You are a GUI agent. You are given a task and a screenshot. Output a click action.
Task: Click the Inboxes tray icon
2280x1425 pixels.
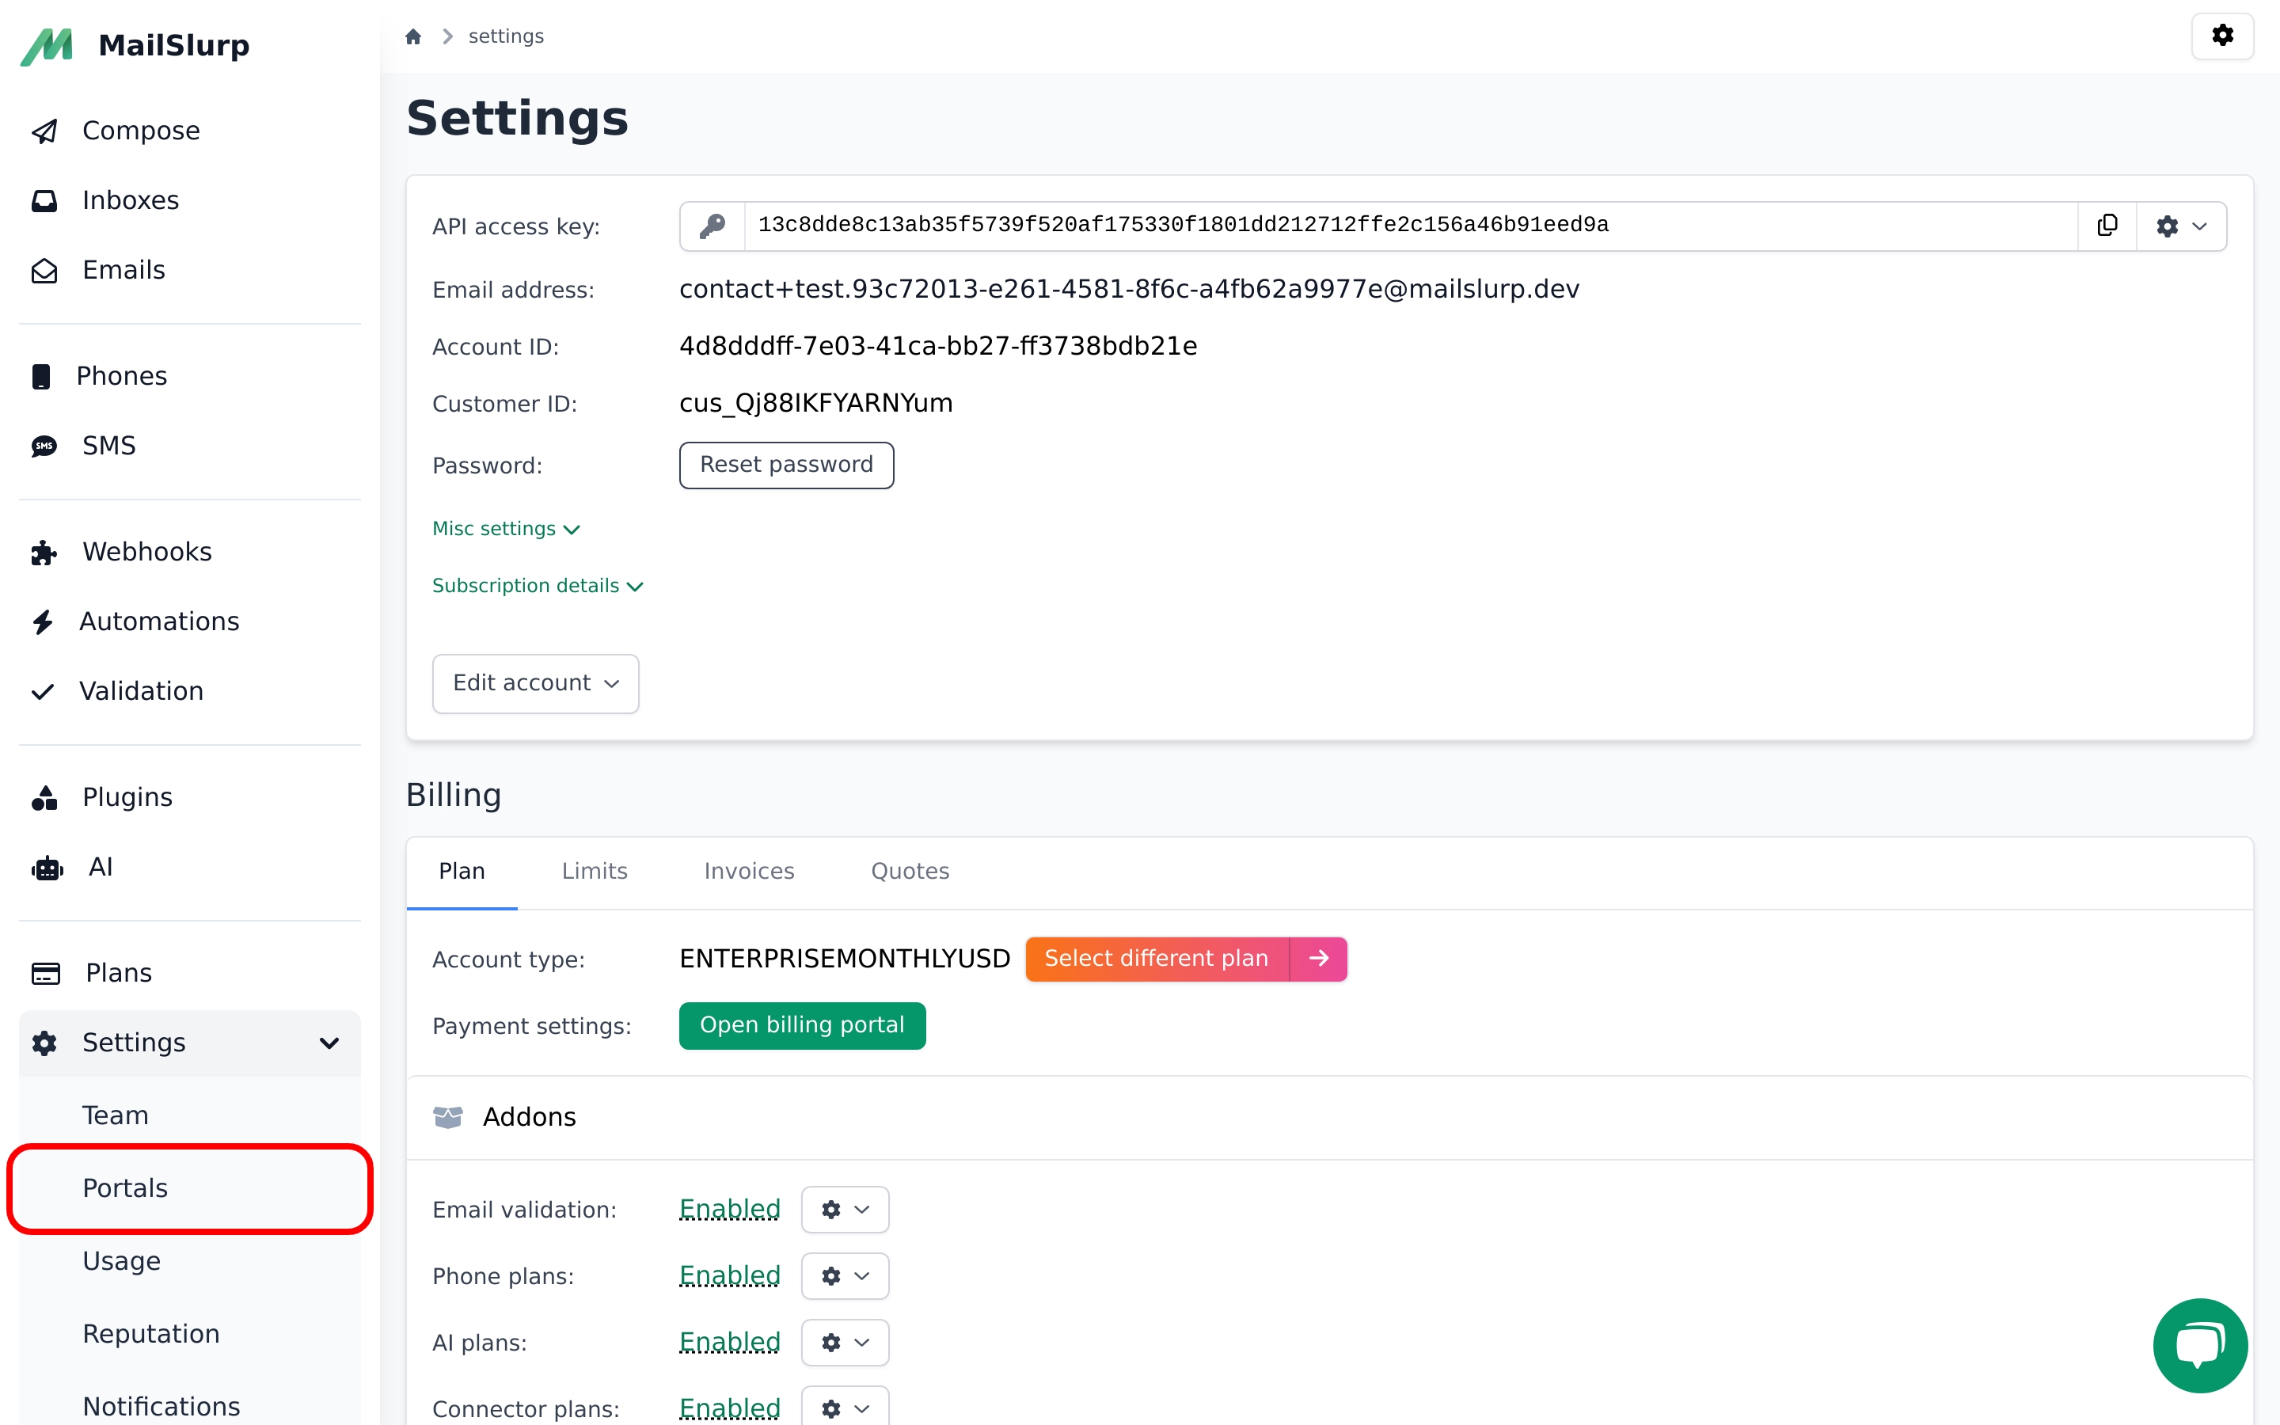pos(44,201)
